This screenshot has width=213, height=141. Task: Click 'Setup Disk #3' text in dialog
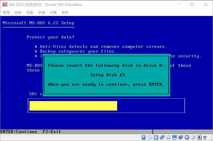108,75
